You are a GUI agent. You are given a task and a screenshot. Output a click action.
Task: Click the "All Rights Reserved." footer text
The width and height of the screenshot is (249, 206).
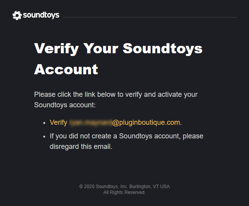[124, 192]
